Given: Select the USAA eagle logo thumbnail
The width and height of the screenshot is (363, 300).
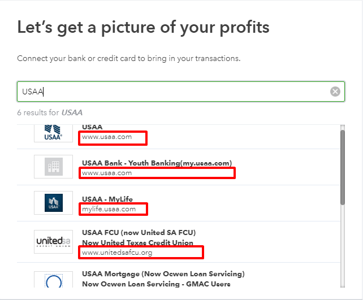Looking at the screenshot, I should click(x=53, y=133).
